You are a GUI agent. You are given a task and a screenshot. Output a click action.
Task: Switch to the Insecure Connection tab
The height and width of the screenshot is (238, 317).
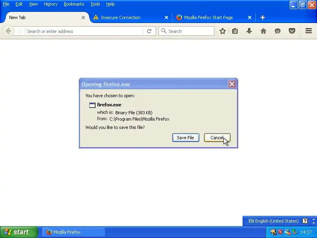click(x=130, y=17)
